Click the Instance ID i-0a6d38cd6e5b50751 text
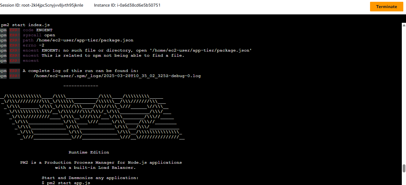This screenshot has width=406, height=185. tap(127, 5)
